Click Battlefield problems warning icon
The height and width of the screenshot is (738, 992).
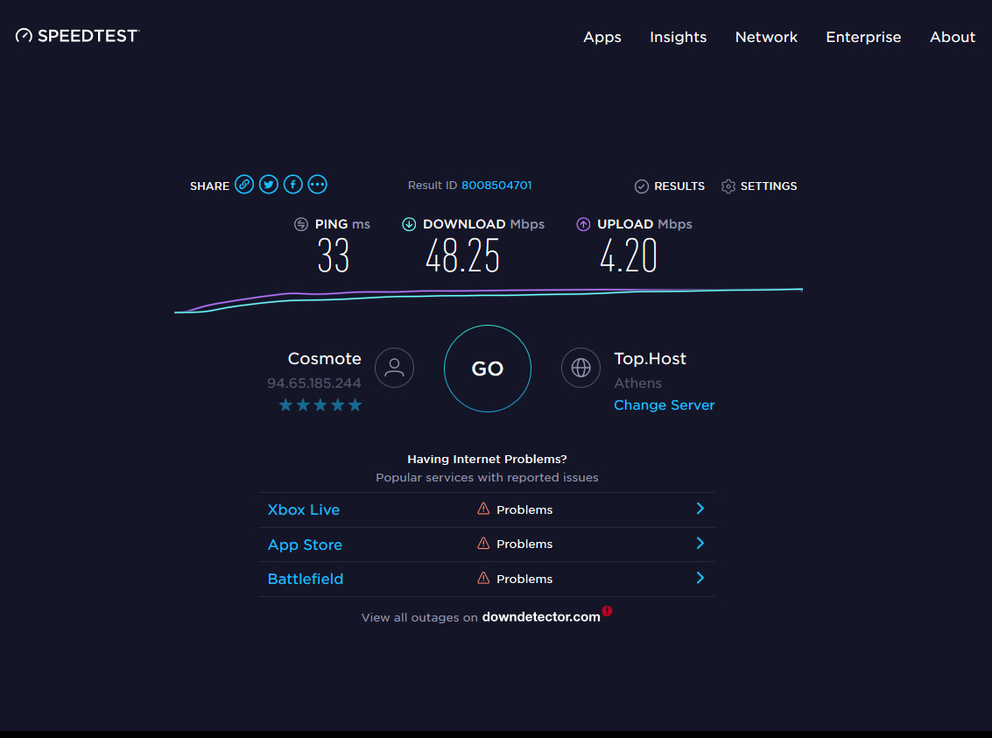click(x=483, y=578)
